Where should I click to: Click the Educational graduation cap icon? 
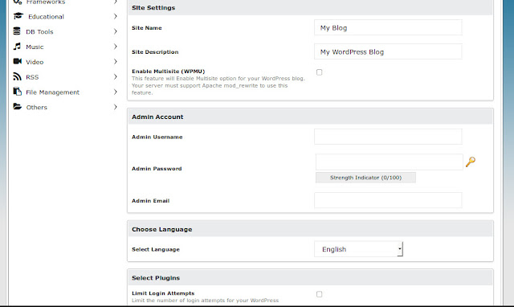18,16
